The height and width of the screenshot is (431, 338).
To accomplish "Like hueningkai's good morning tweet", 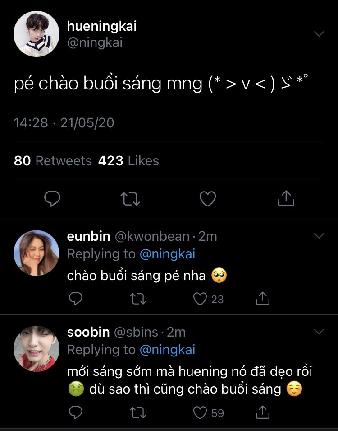I will click(208, 199).
